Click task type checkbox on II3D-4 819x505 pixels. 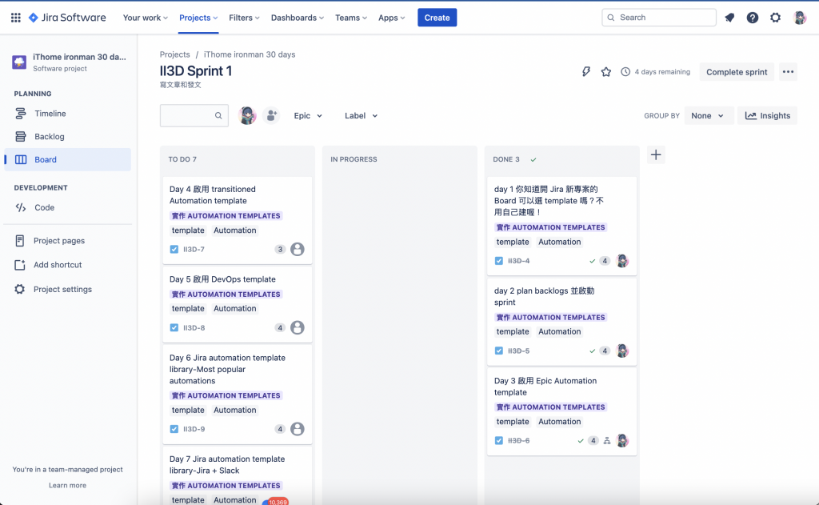pyautogui.click(x=499, y=261)
